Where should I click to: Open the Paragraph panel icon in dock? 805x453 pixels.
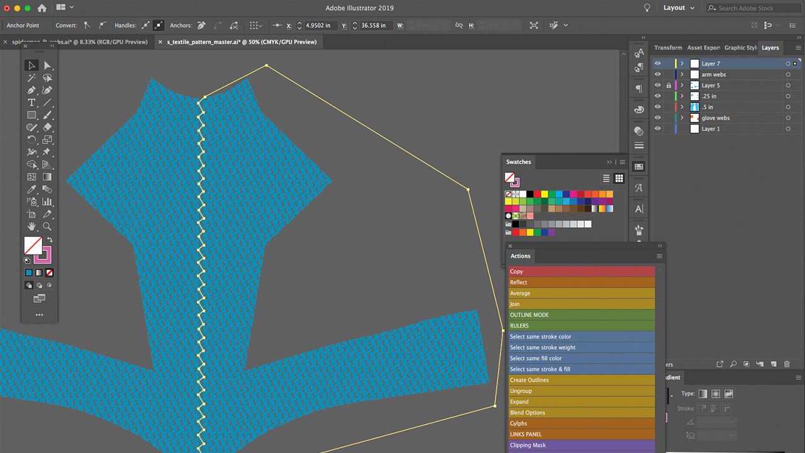(x=639, y=89)
